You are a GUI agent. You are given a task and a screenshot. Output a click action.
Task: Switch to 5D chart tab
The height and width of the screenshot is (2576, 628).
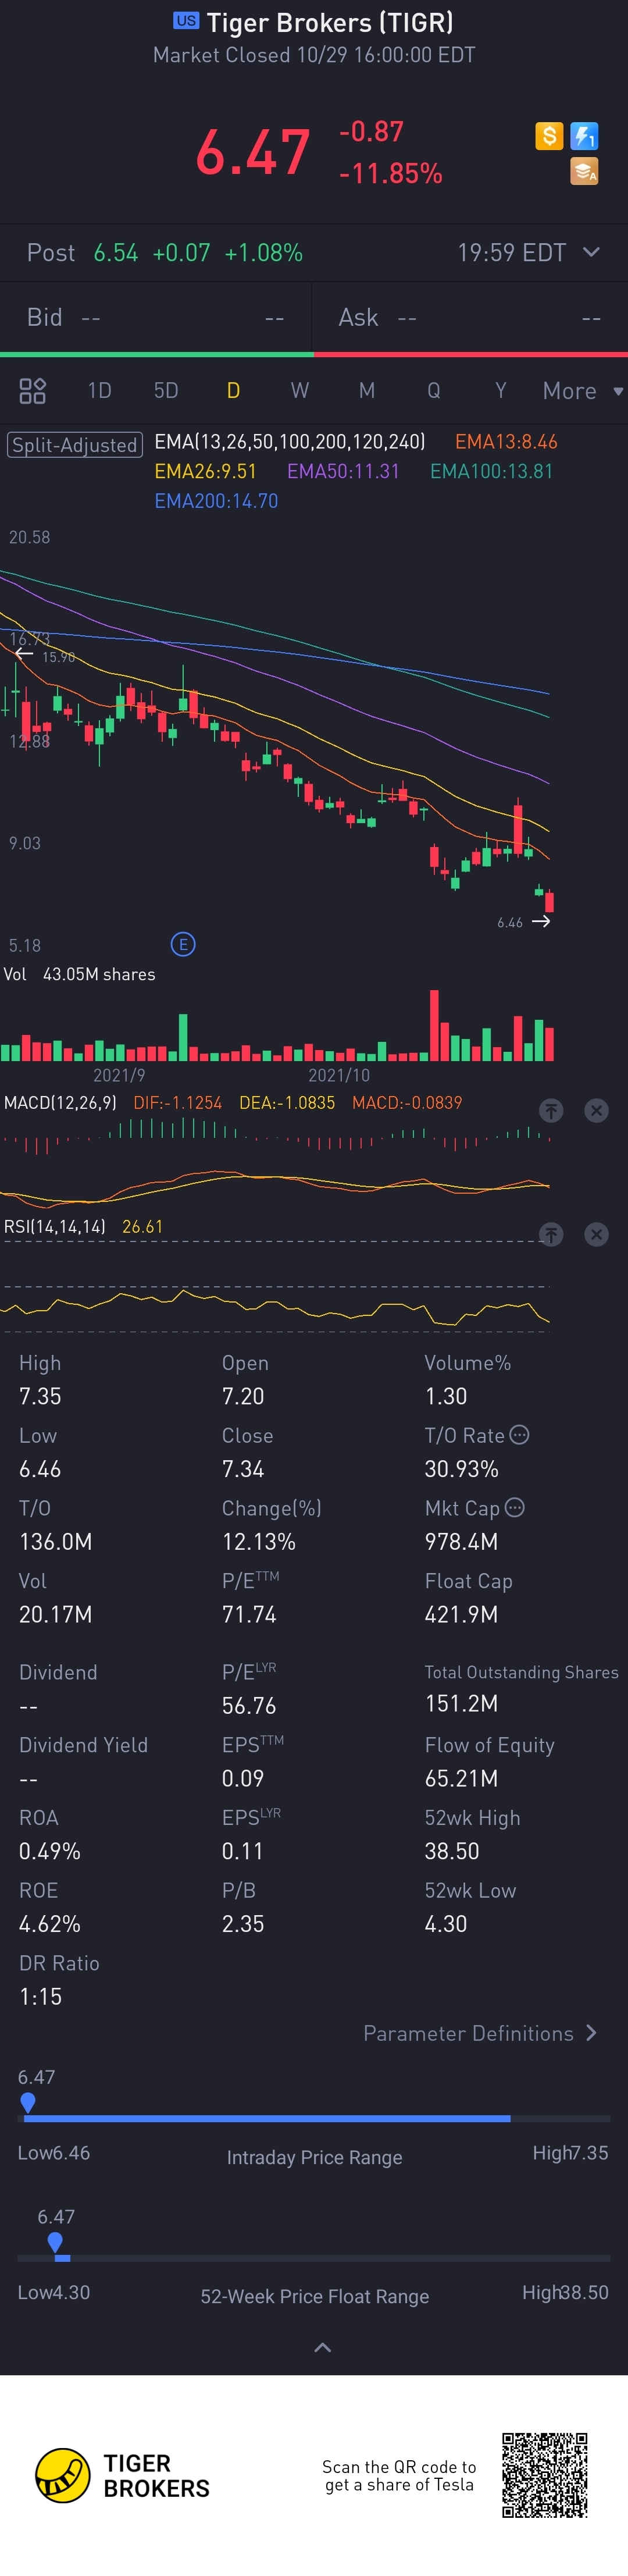pyautogui.click(x=166, y=391)
